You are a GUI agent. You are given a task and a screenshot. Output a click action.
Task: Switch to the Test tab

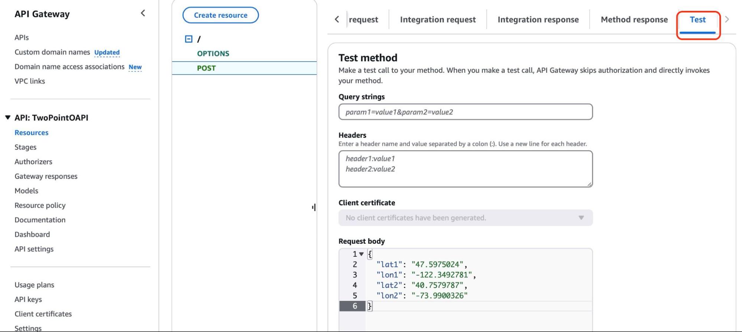(697, 20)
